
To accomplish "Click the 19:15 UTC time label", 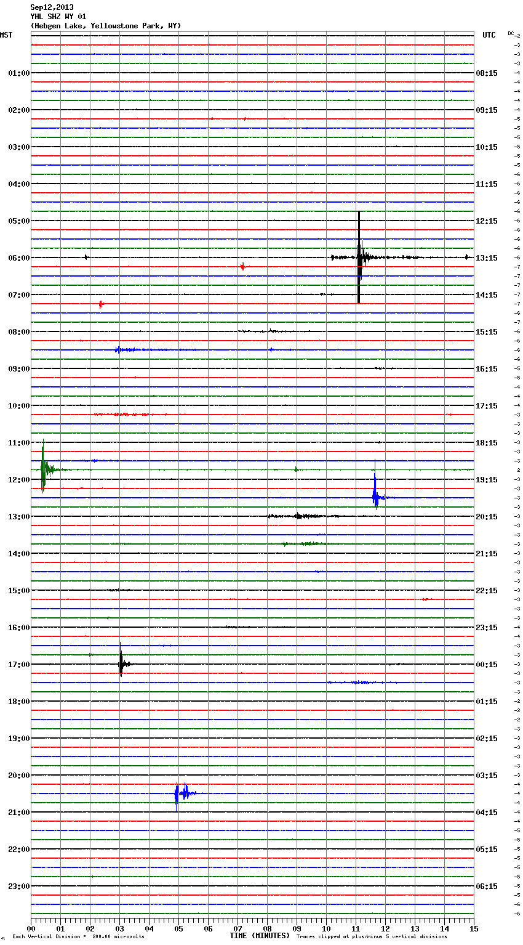I will click(487, 480).
